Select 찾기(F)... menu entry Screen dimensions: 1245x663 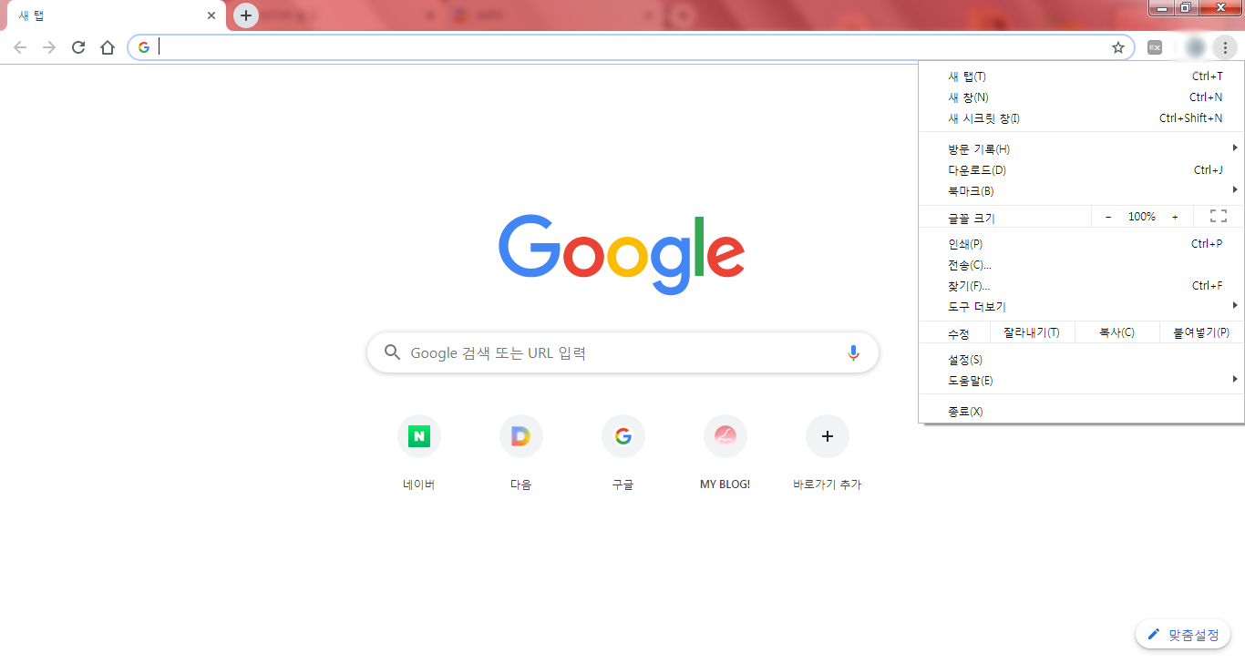click(1082, 286)
